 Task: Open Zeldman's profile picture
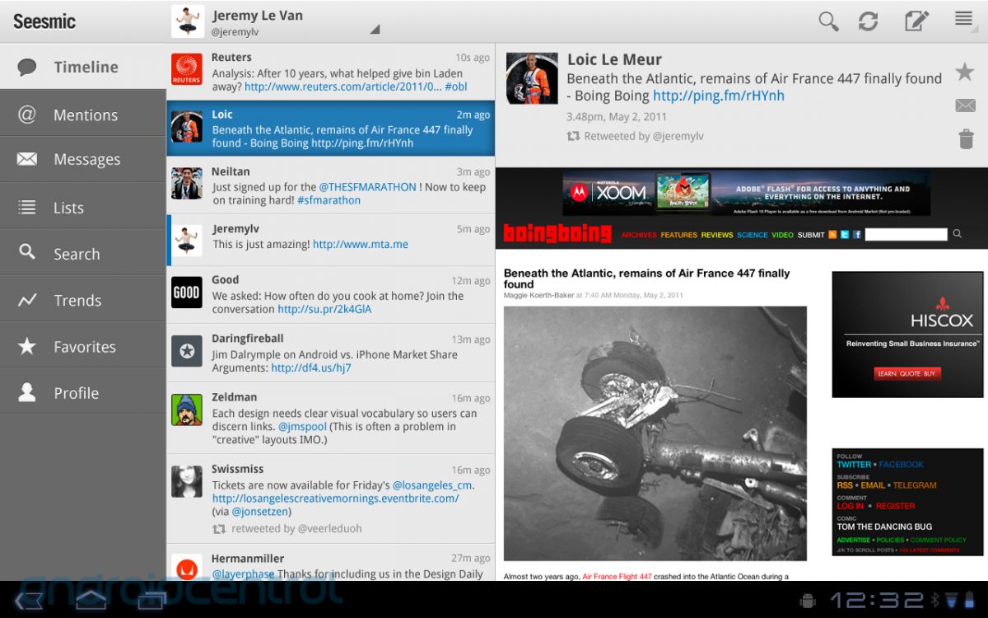click(186, 410)
